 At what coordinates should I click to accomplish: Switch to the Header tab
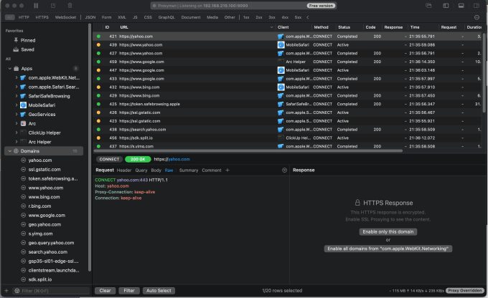click(x=124, y=170)
